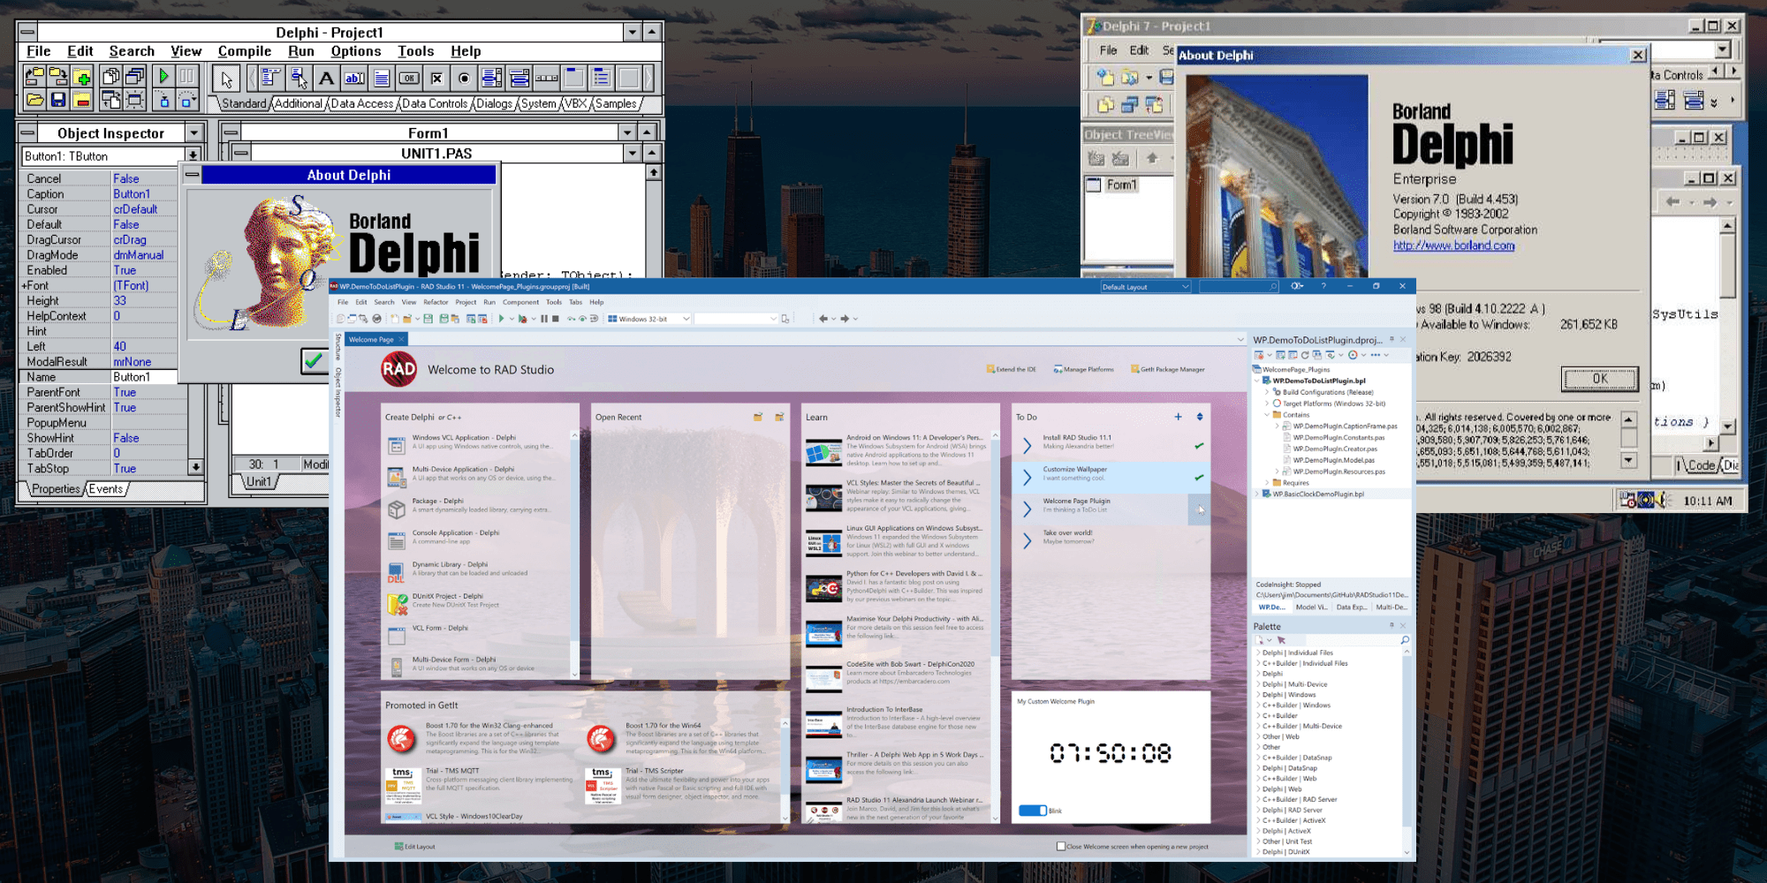Select the Label 'A' component in Delphi 1 palette
The width and height of the screenshot is (1767, 883).
click(x=326, y=79)
